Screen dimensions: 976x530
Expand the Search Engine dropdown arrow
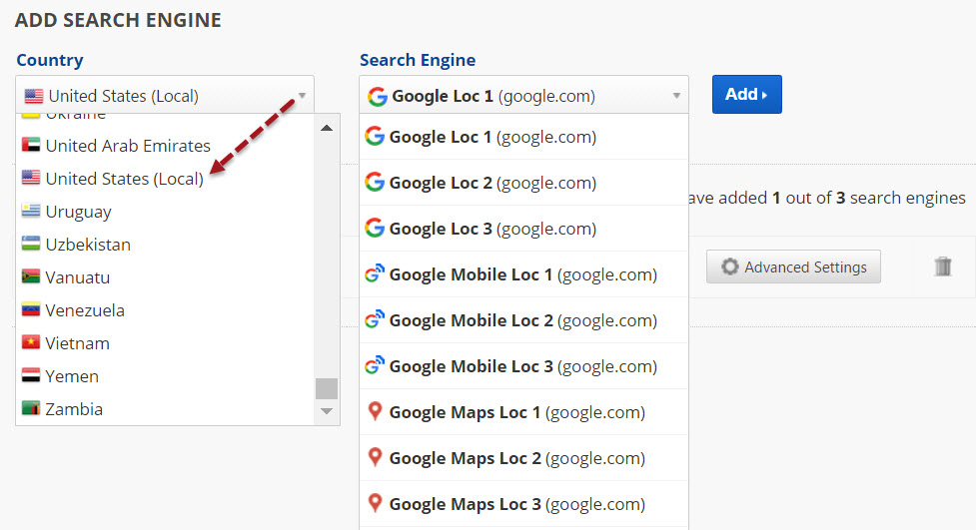tap(676, 96)
